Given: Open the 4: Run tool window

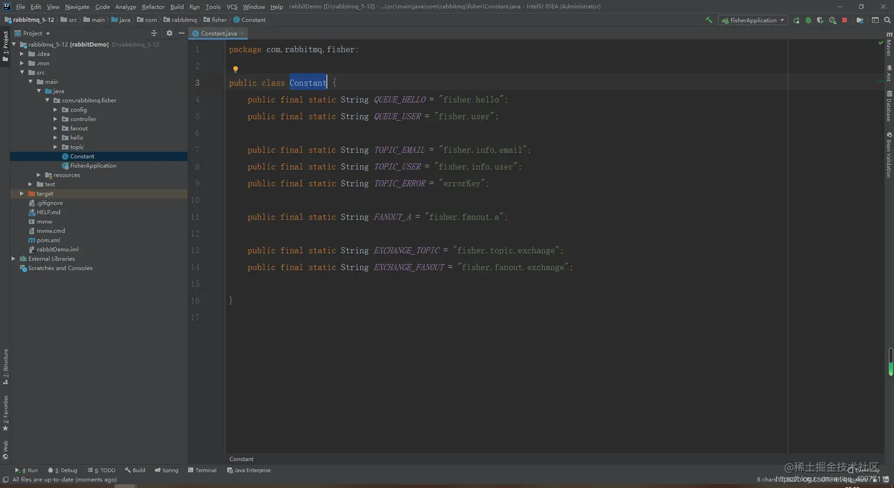Looking at the screenshot, I should click(x=27, y=470).
